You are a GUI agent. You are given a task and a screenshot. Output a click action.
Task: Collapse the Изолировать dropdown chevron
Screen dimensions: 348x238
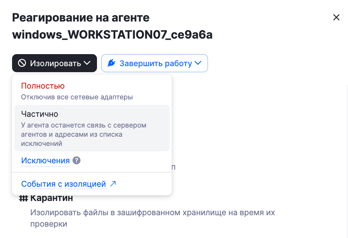tap(87, 63)
